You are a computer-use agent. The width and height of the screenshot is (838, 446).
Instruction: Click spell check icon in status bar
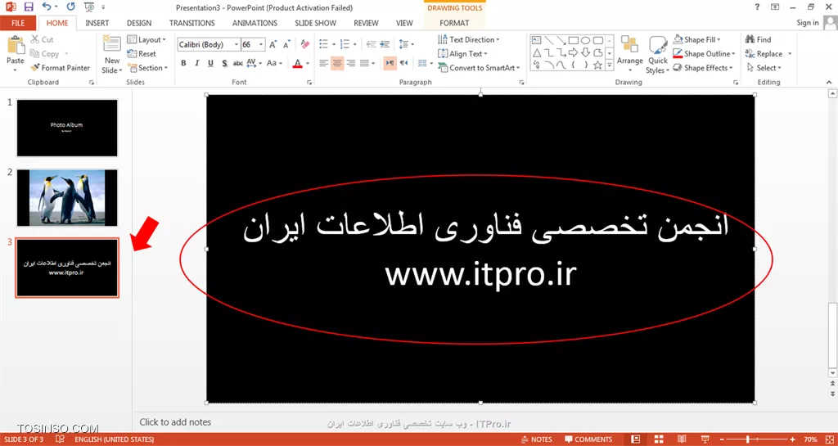click(60, 439)
